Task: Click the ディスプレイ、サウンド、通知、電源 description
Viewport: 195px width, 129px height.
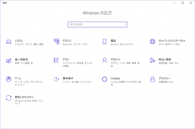Action: click(29, 44)
